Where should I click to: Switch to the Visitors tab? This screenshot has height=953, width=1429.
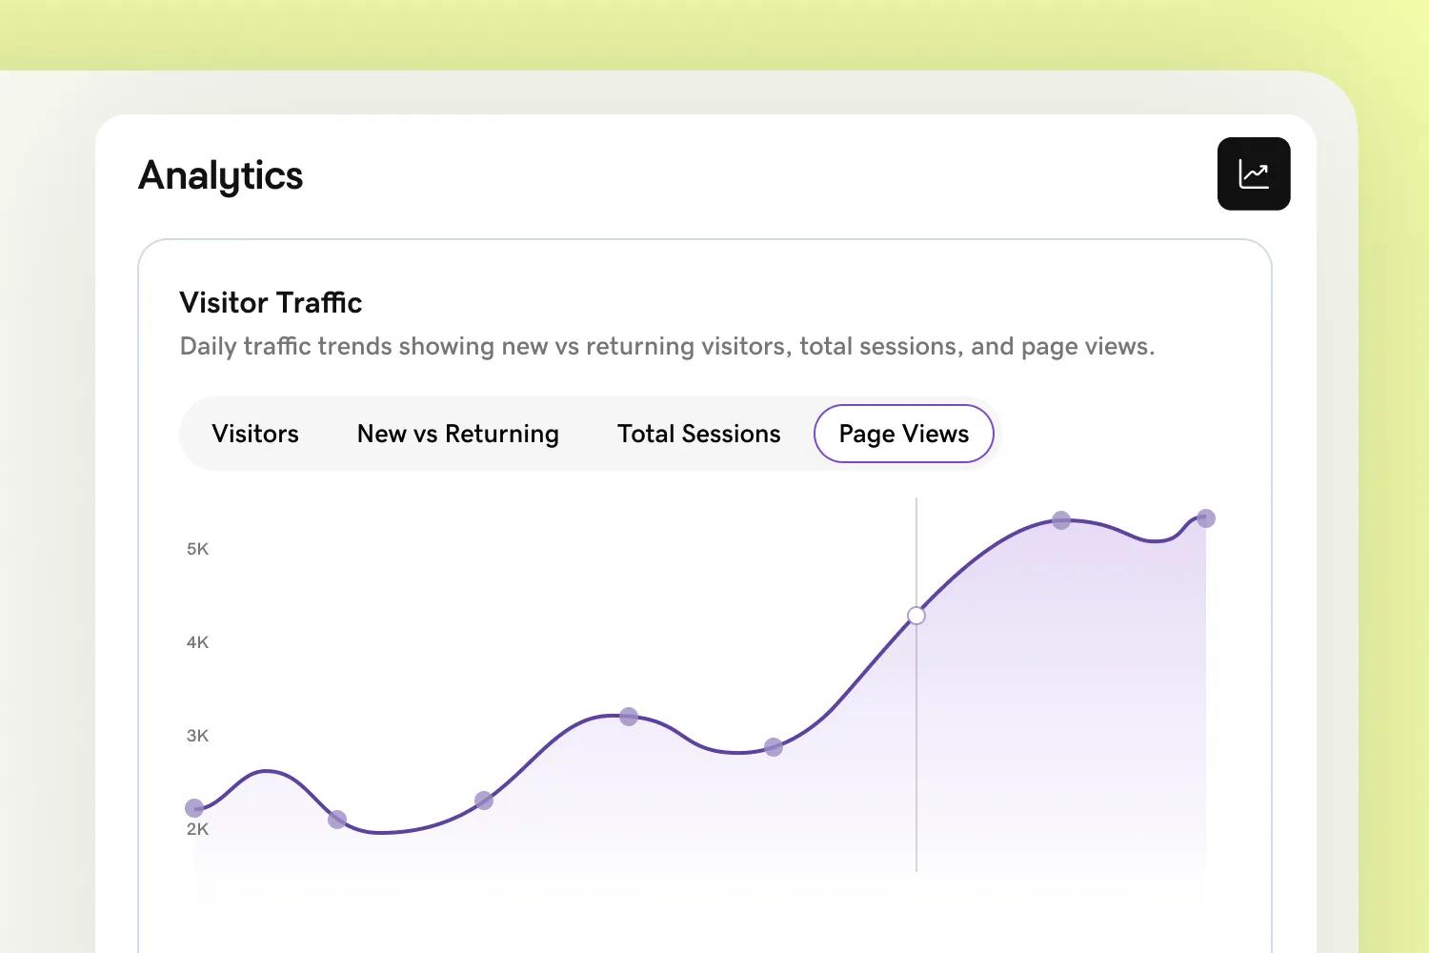coord(255,434)
